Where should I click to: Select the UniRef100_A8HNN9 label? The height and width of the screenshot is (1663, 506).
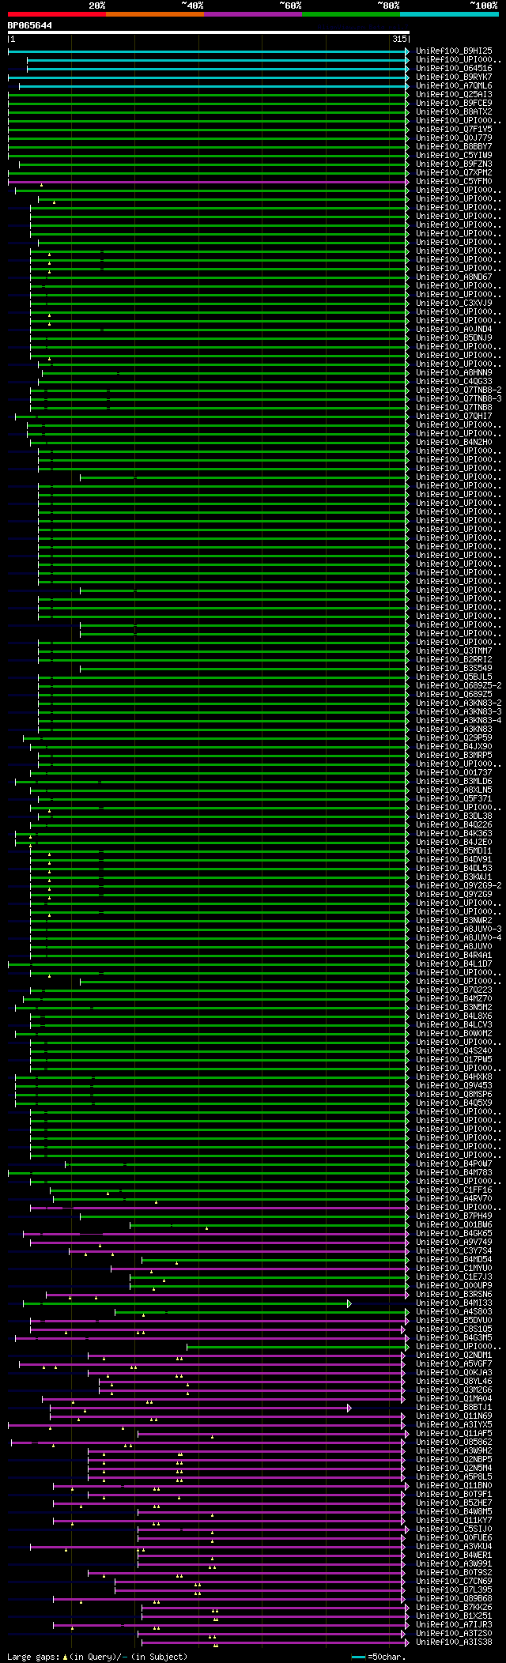(454, 373)
